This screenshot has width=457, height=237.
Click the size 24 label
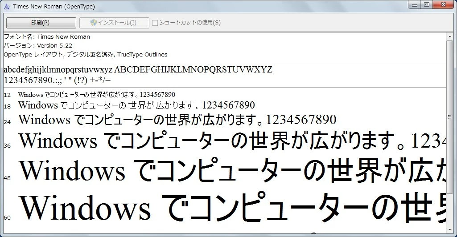click(7, 122)
